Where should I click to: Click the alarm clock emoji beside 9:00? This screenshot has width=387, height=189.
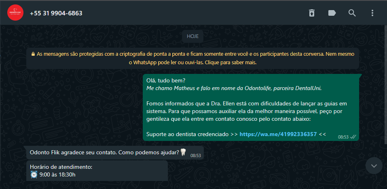[x=34, y=174]
